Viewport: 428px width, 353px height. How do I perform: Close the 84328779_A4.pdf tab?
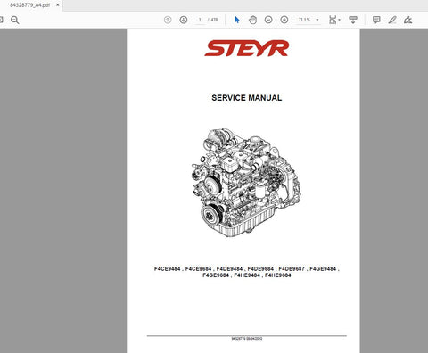click(58, 5)
